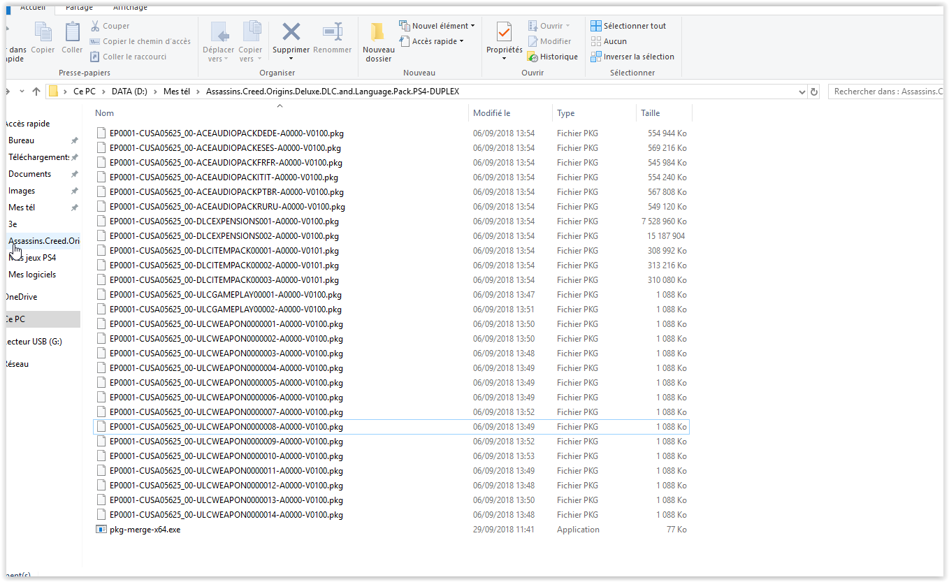Switch to the Affichage ribbon tab
This screenshot has width=949, height=582.
(129, 8)
